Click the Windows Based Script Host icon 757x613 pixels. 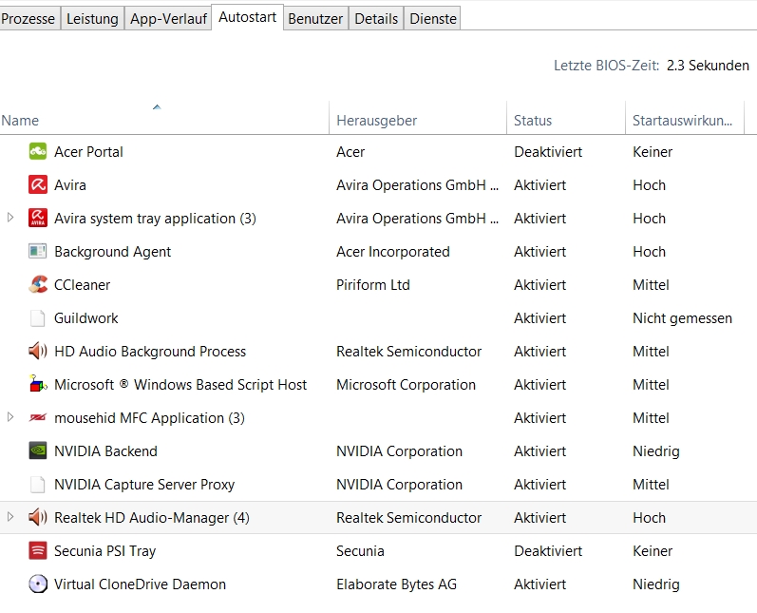coord(38,384)
